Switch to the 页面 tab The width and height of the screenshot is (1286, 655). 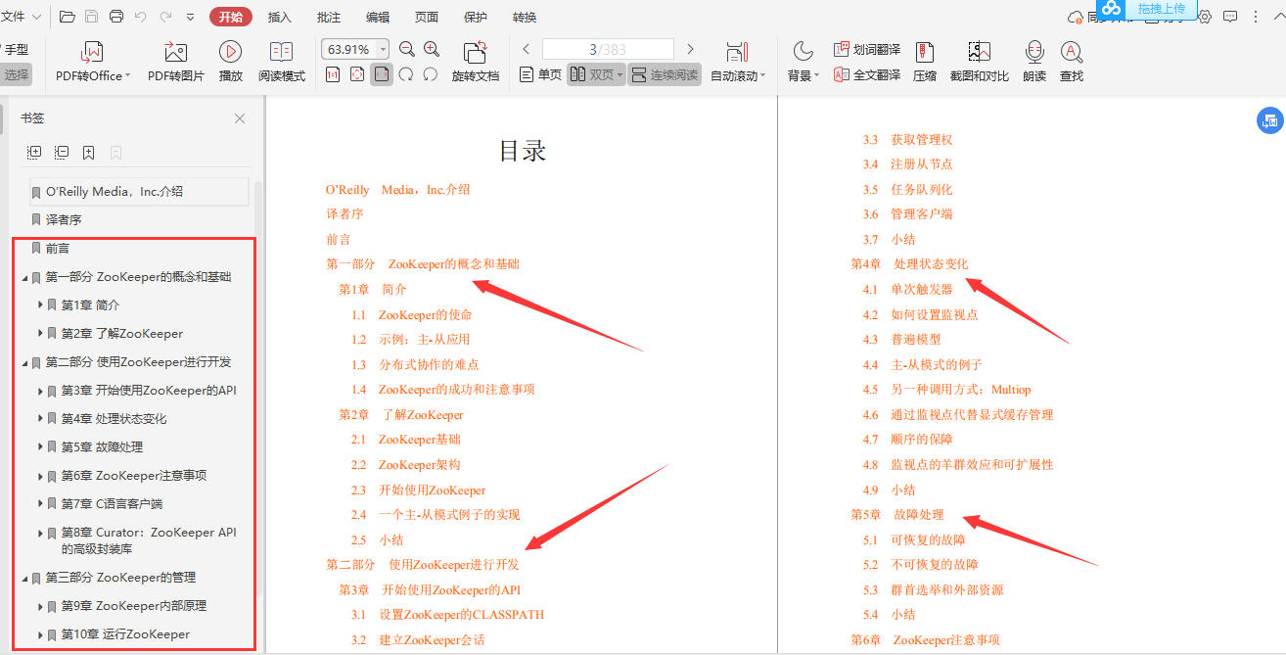tap(427, 17)
